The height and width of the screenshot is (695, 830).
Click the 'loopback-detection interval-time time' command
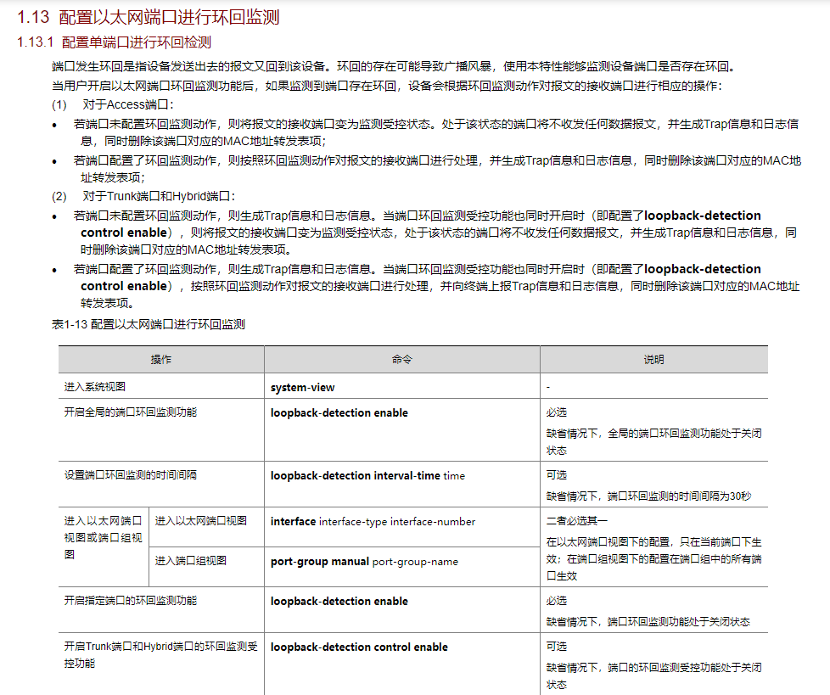(x=367, y=475)
